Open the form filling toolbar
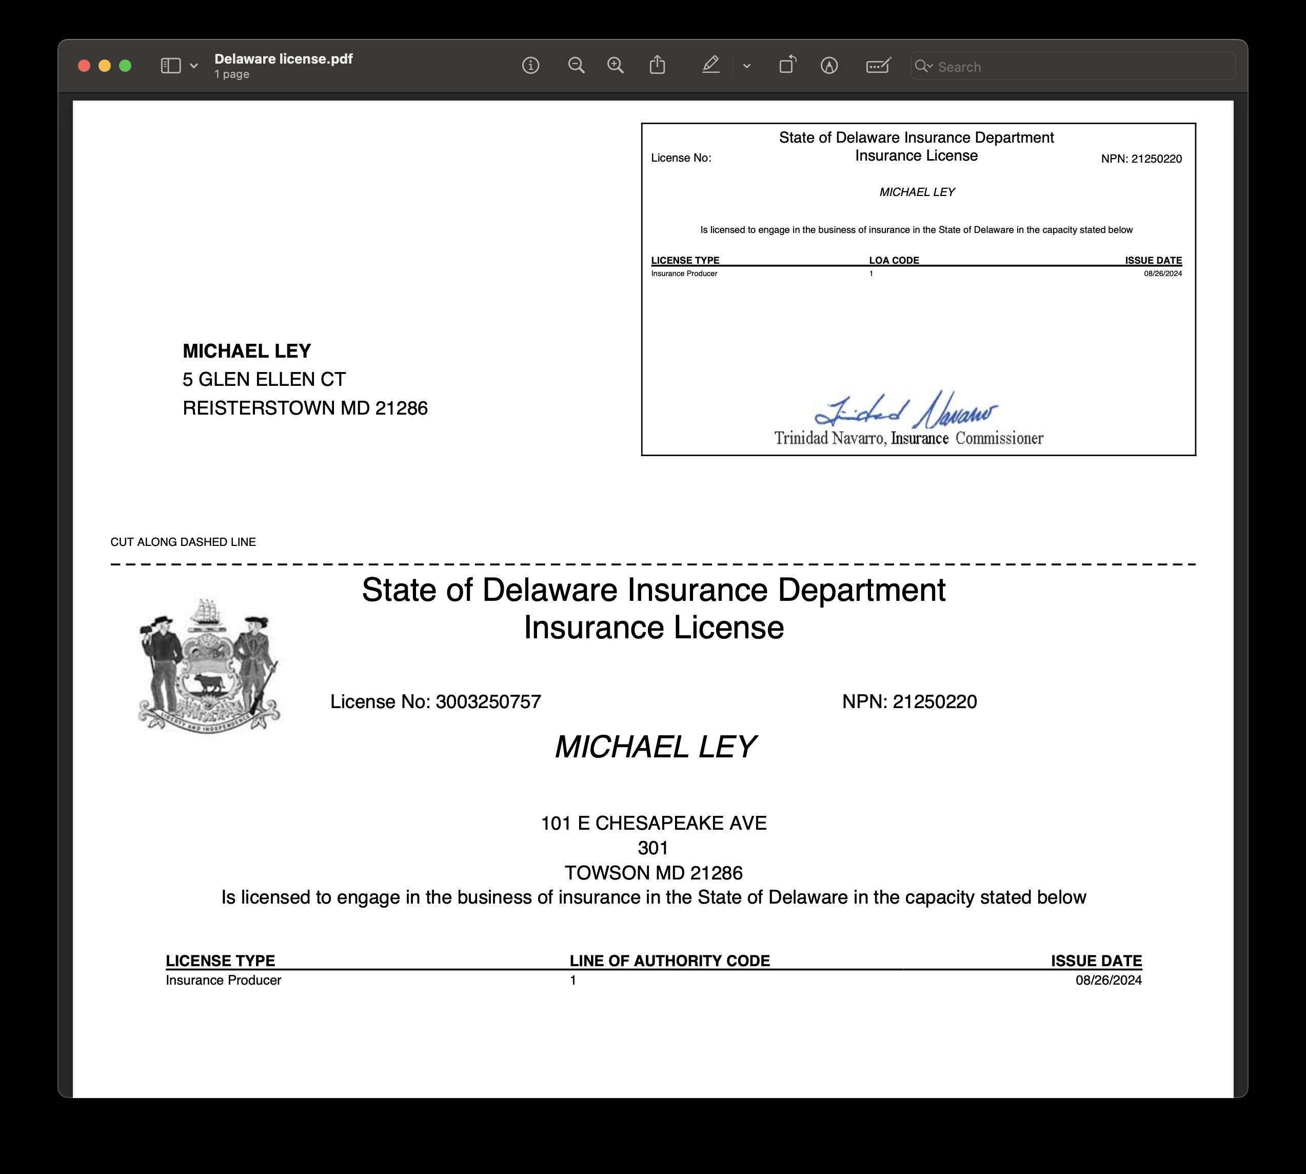This screenshot has height=1174, width=1306. (878, 65)
